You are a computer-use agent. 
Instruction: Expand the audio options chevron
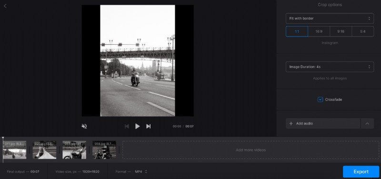tap(367, 123)
